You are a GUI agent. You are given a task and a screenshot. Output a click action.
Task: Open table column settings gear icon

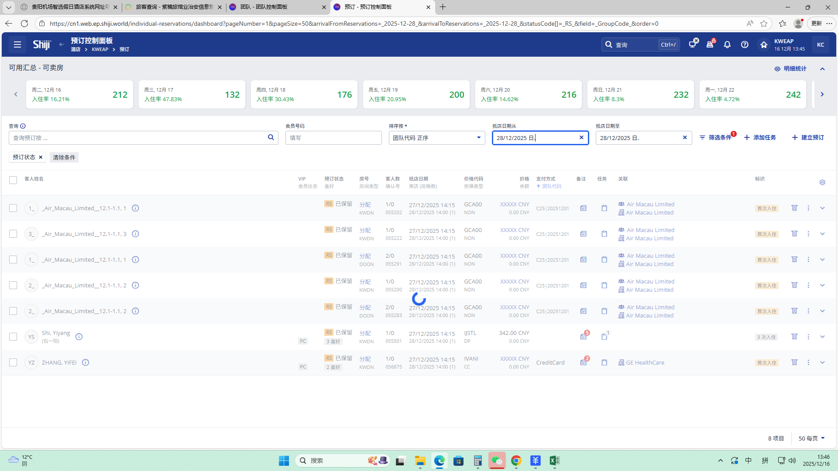coord(822,182)
